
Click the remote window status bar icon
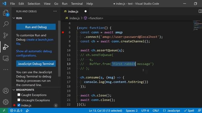(4, 110)
